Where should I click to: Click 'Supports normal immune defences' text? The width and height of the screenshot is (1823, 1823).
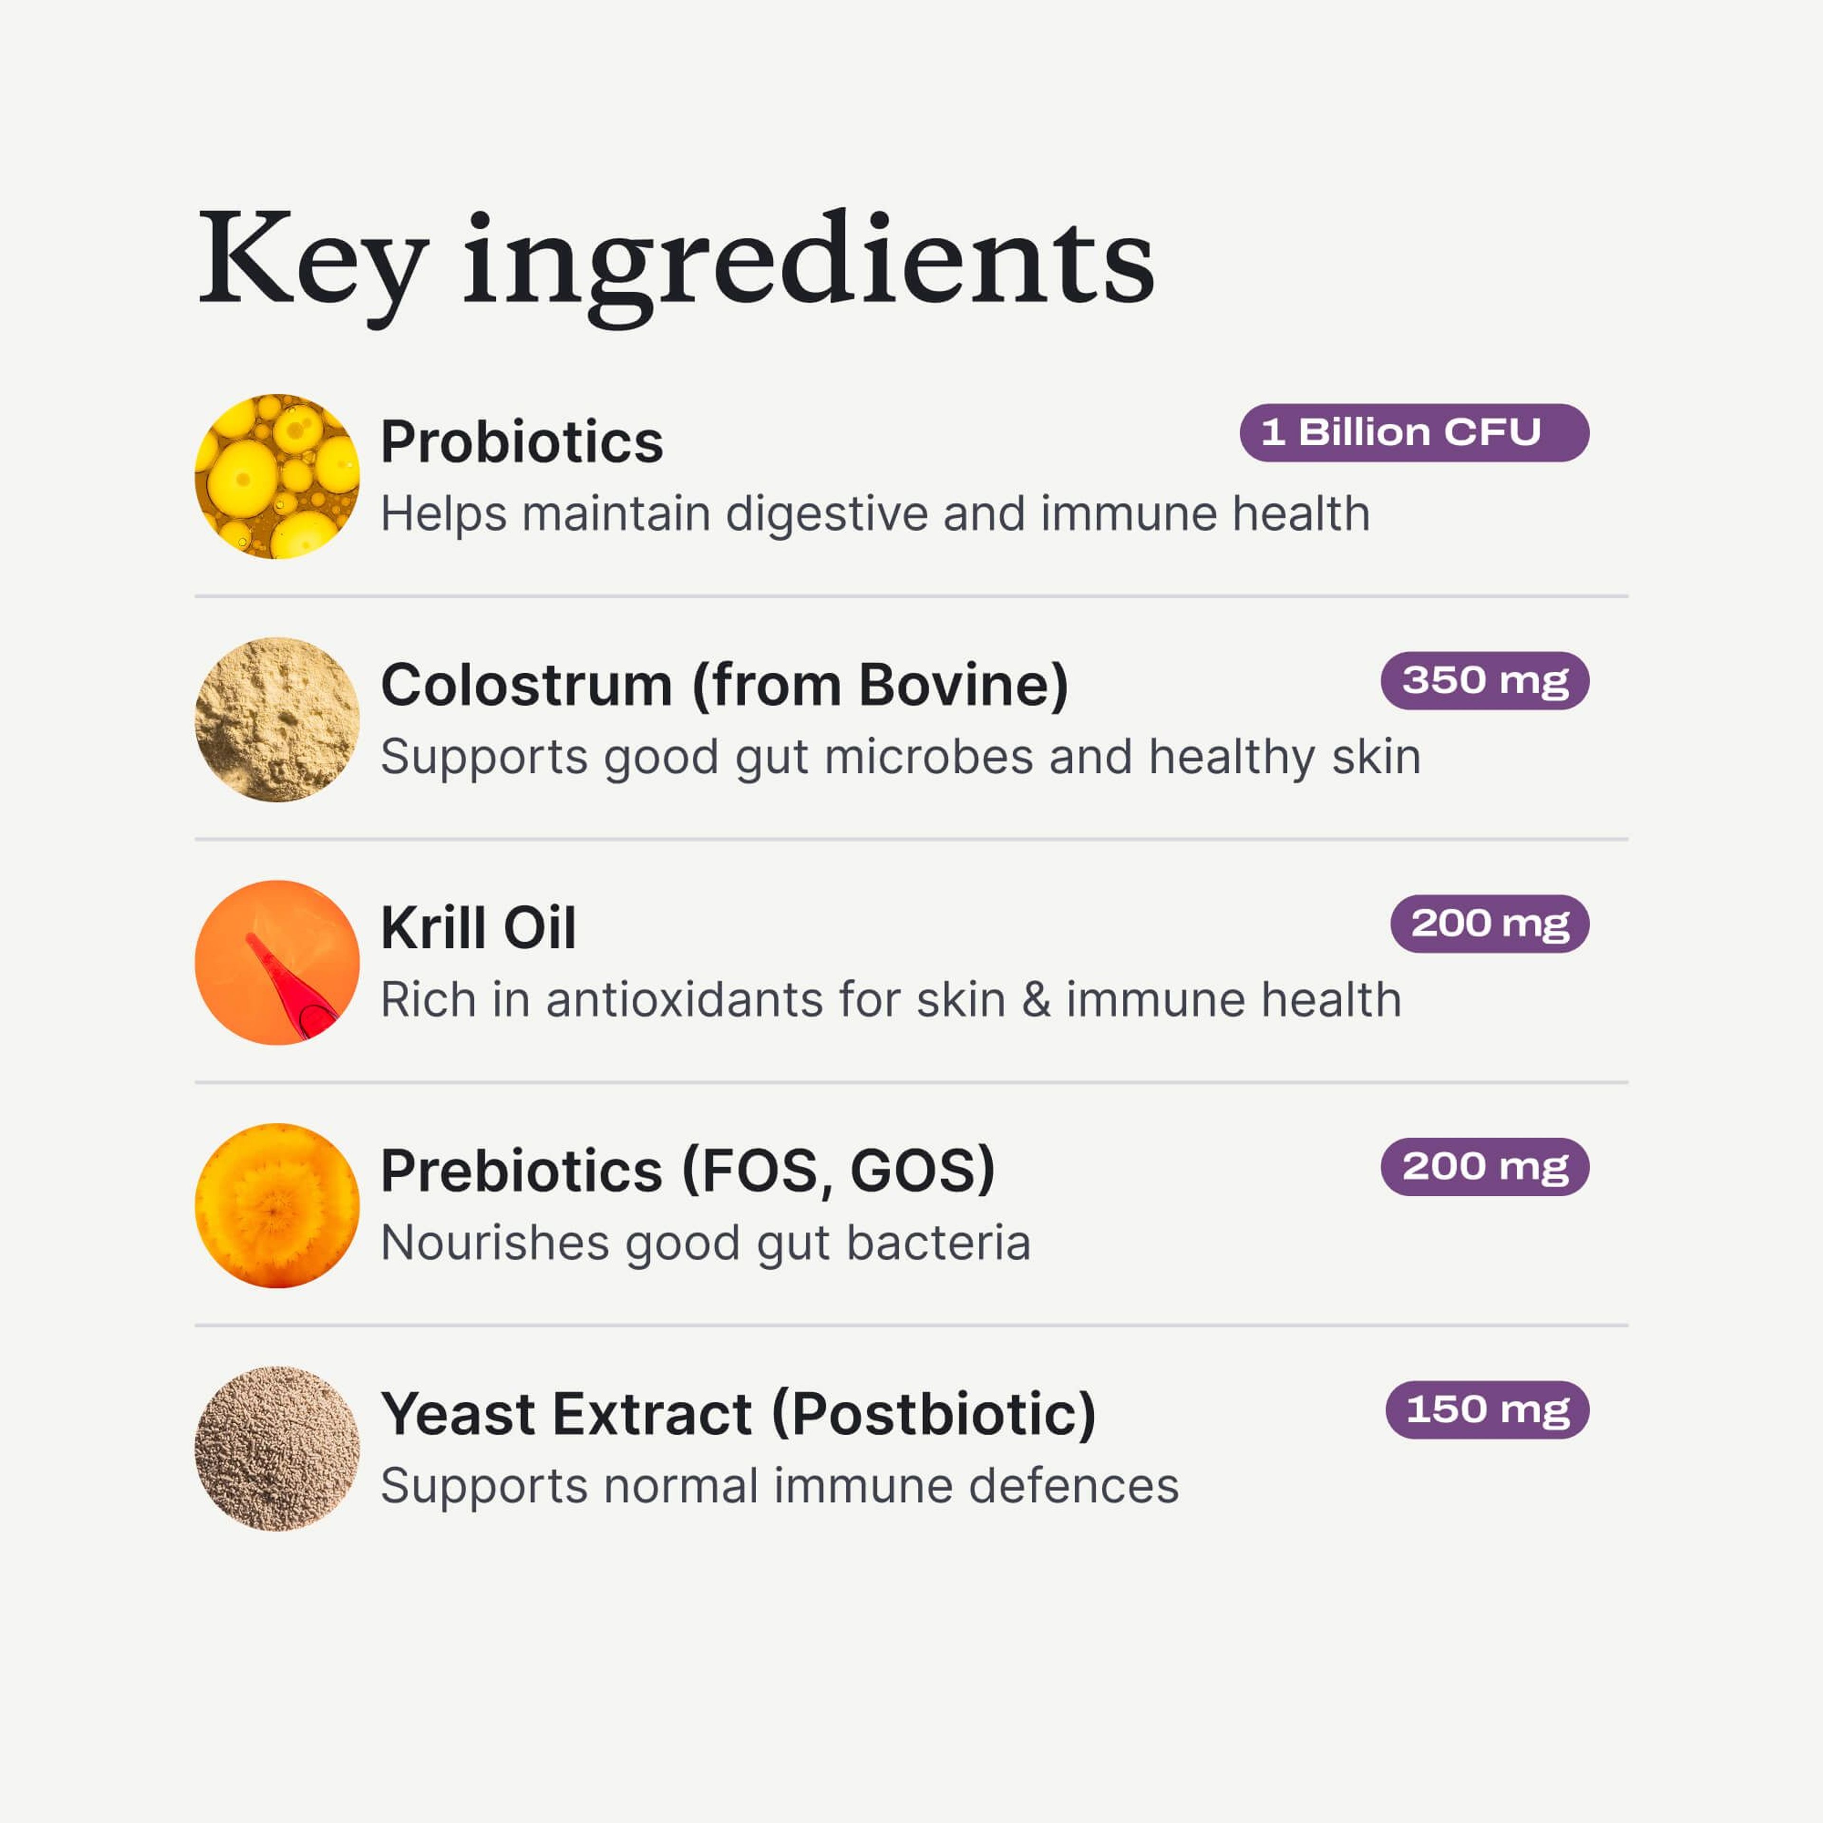pyautogui.click(x=780, y=1486)
